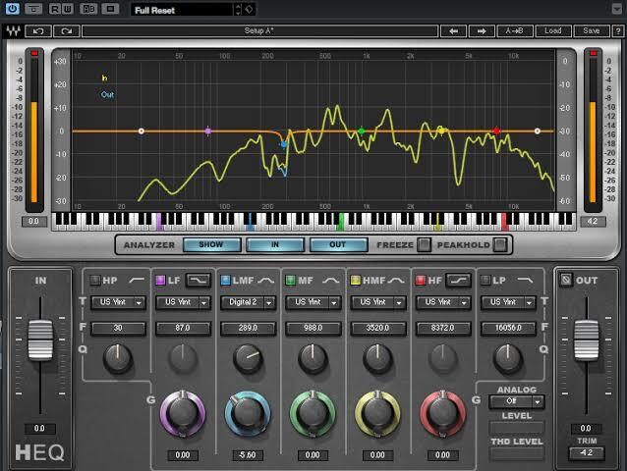Toggle the analyzer OUT button
This screenshot has height=471, width=627.
[x=338, y=244]
